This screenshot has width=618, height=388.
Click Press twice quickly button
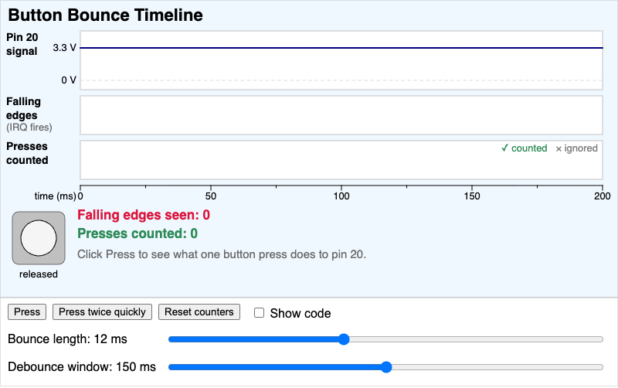tap(102, 312)
